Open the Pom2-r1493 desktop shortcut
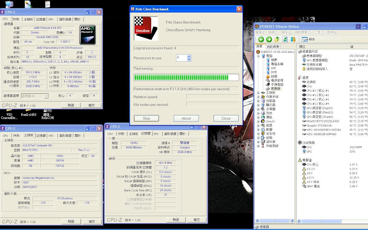The height and width of the screenshot is (230, 368). [x=29, y=113]
